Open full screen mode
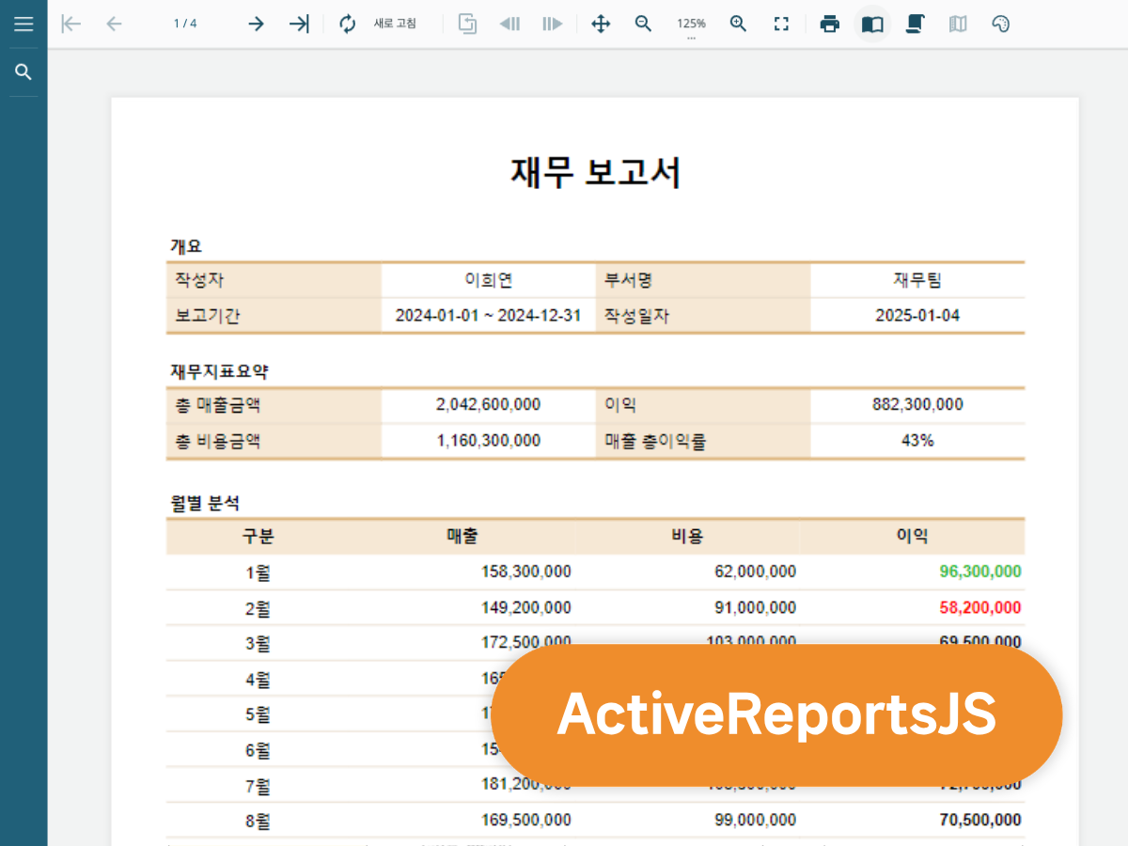 (x=781, y=23)
